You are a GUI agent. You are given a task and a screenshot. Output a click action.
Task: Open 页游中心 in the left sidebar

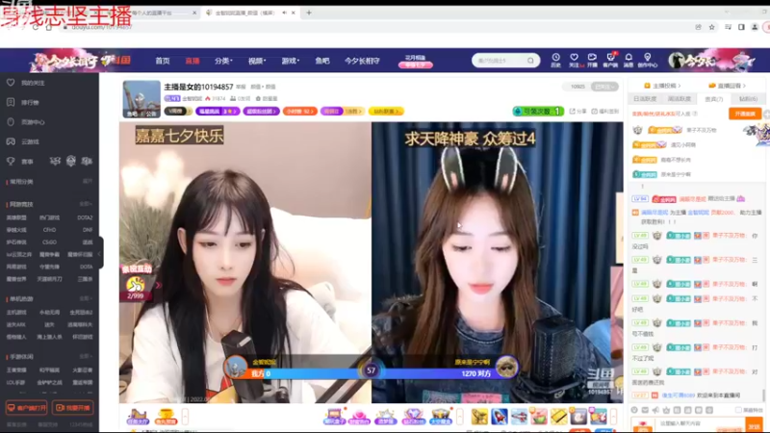pyautogui.click(x=33, y=122)
